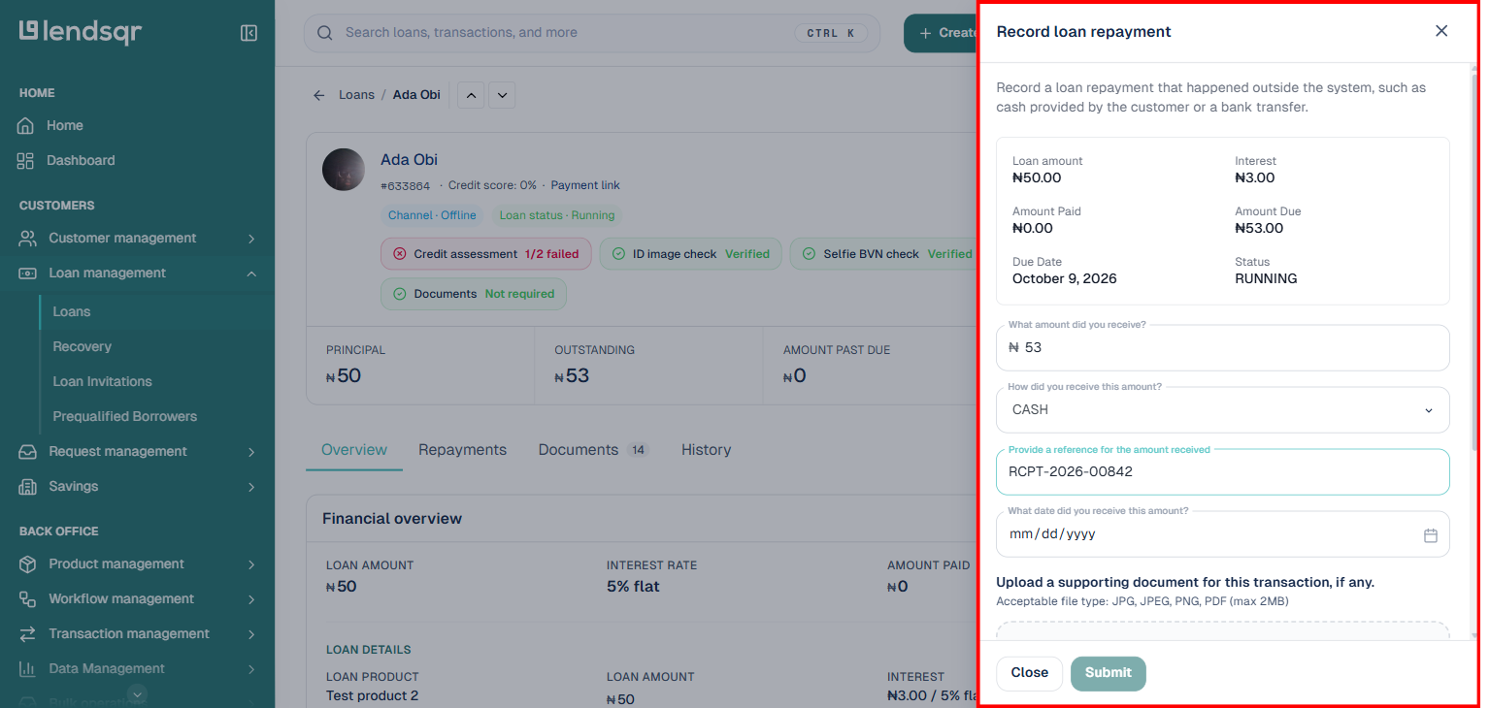Viewport: 1490px width, 708px height.
Task: Focus the search loans and transactions box
Action: click(592, 33)
